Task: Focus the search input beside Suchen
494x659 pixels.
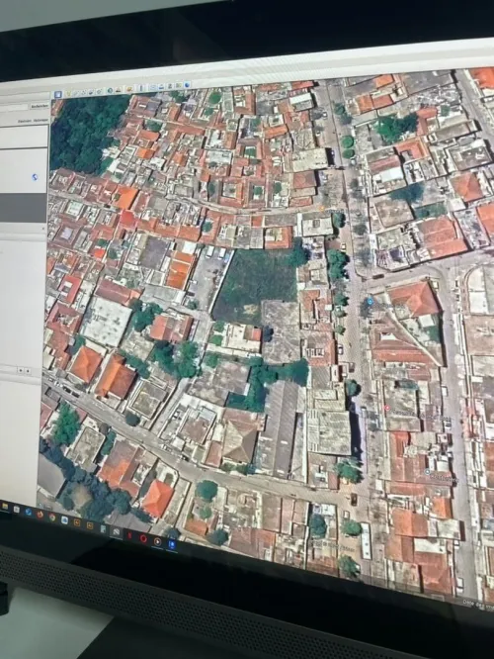Action: (x=14, y=107)
